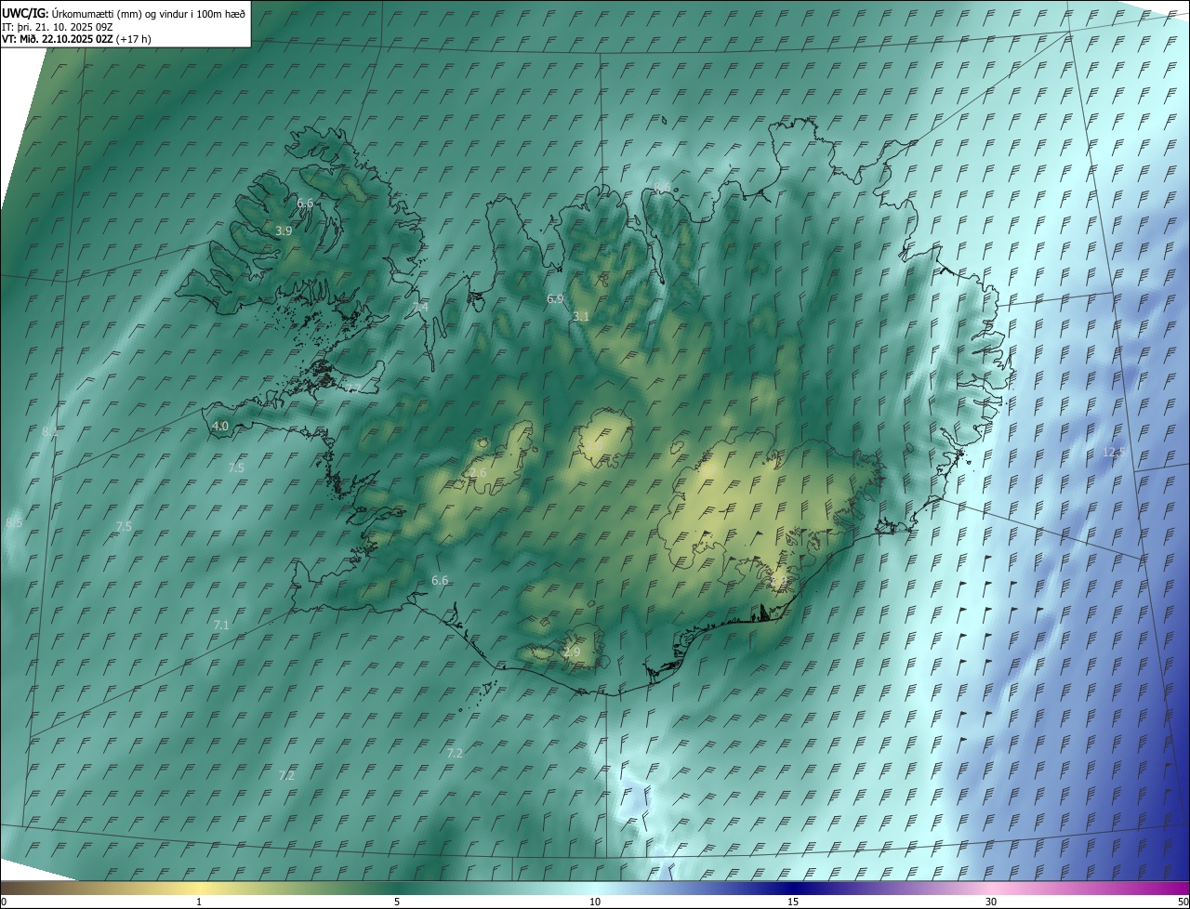
Task: Select the 8.5 value at the western map edge
Action: tap(14, 524)
